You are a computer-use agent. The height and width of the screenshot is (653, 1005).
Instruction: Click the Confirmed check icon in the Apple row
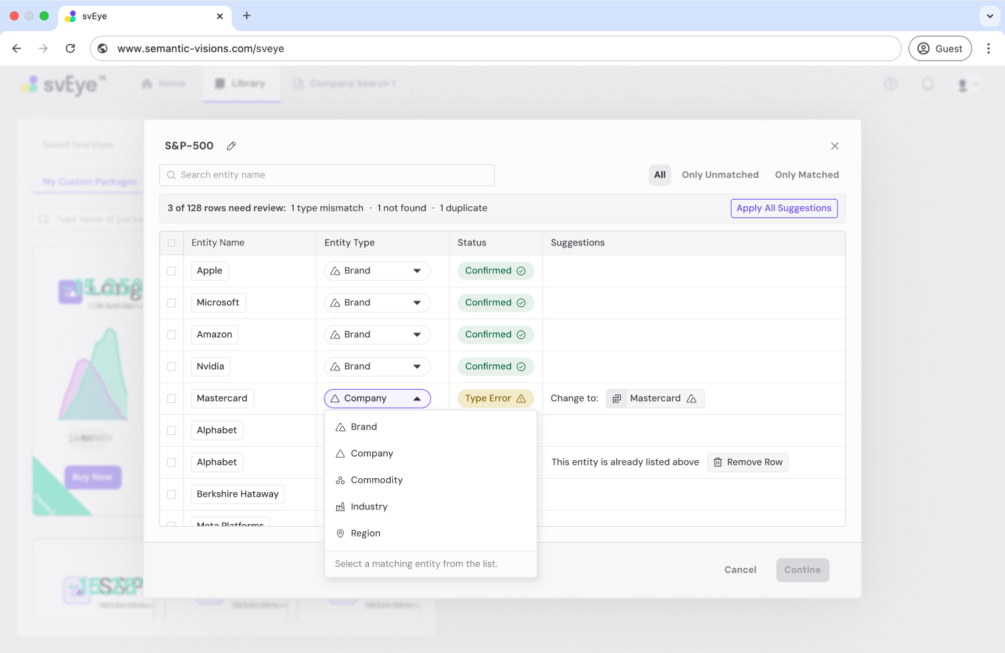[521, 271]
